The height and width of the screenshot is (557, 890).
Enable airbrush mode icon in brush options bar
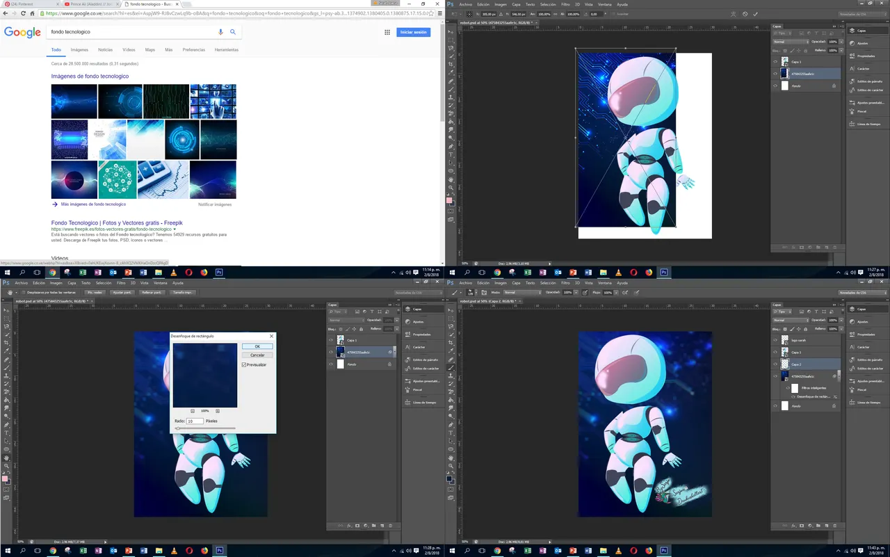(625, 293)
